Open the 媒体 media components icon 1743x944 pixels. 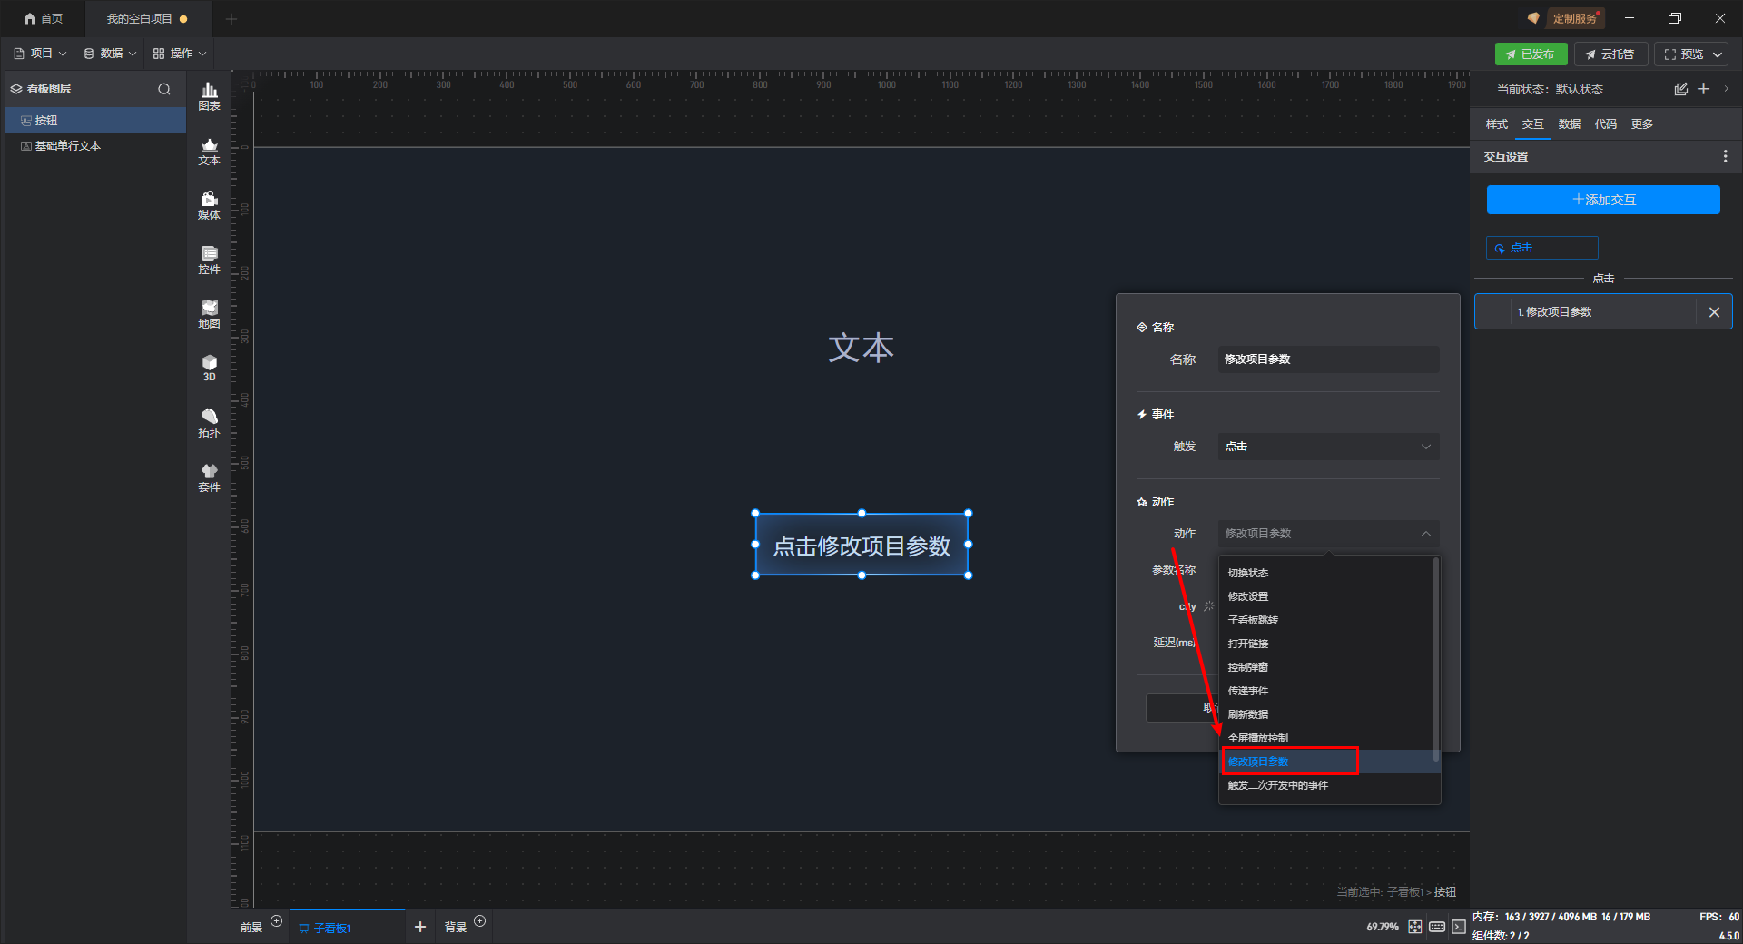(x=209, y=205)
